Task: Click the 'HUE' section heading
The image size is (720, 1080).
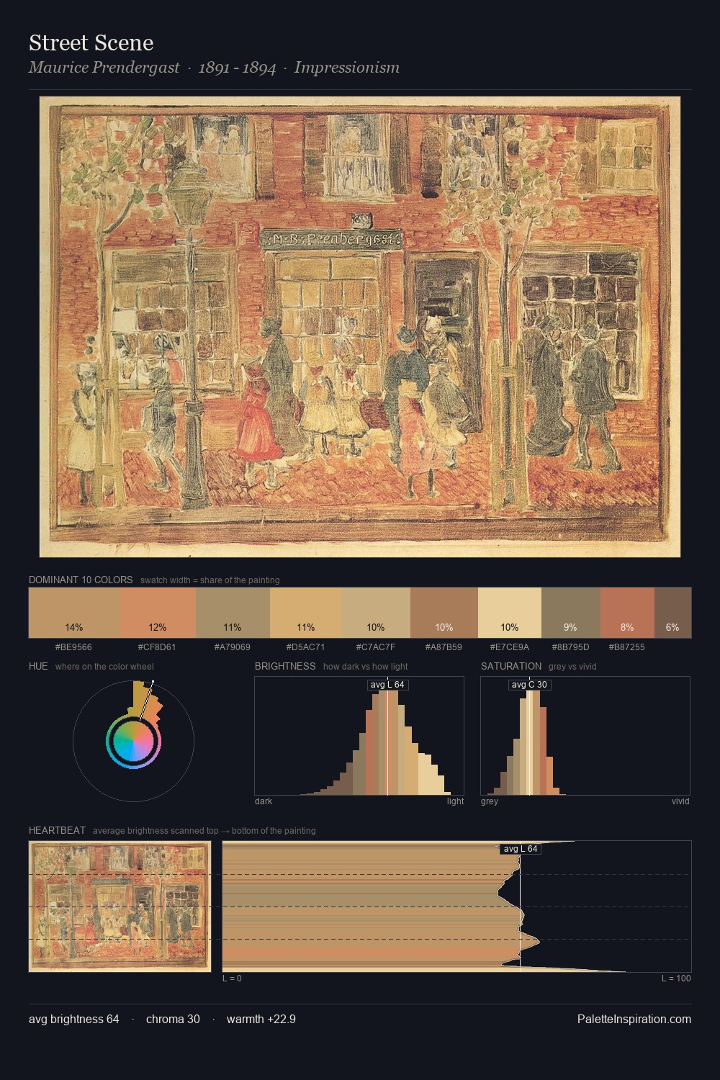Action: [38, 666]
